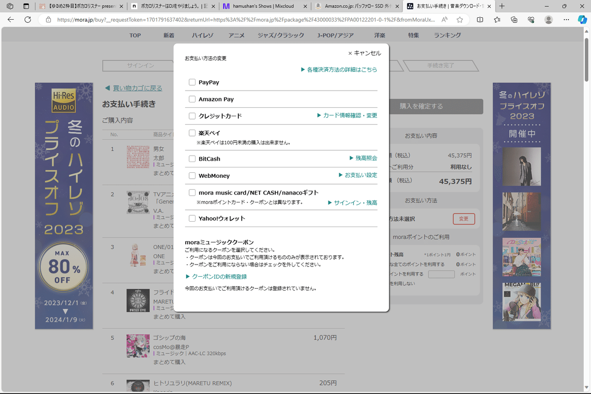Open BitCash 残高照会 link
The height and width of the screenshot is (394, 591).
[x=363, y=159]
